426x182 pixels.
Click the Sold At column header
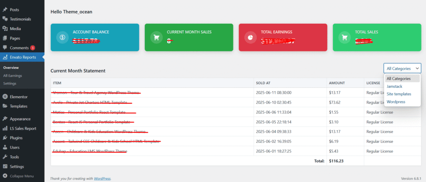click(x=265, y=83)
